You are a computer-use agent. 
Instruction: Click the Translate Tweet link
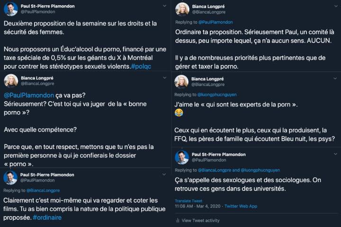coord(188,201)
